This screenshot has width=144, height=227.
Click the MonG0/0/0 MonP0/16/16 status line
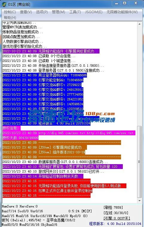pos(30,225)
